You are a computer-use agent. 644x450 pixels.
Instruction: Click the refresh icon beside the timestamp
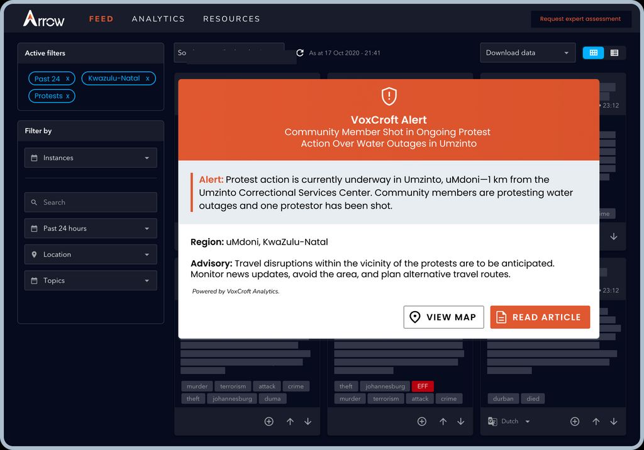(300, 53)
